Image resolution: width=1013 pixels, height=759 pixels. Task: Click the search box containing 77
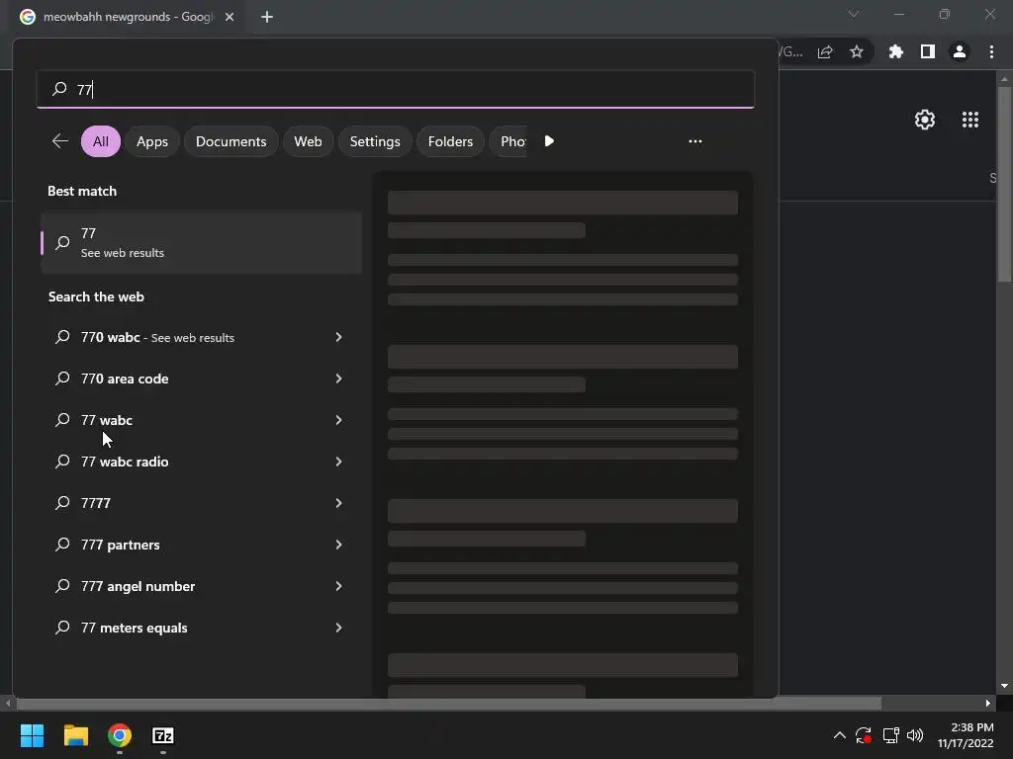click(x=396, y=89)
